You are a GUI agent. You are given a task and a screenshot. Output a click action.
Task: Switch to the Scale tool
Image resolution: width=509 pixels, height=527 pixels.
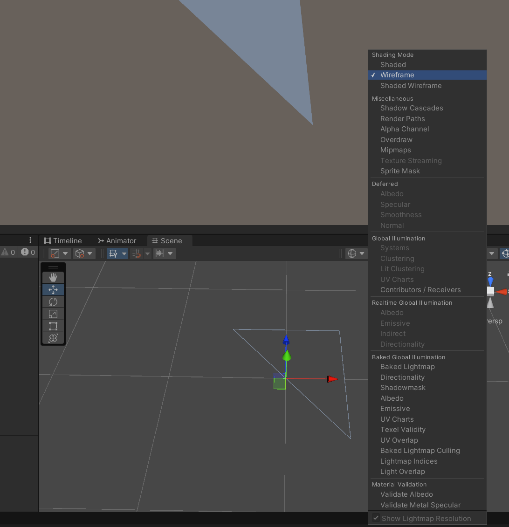[53, 314]
